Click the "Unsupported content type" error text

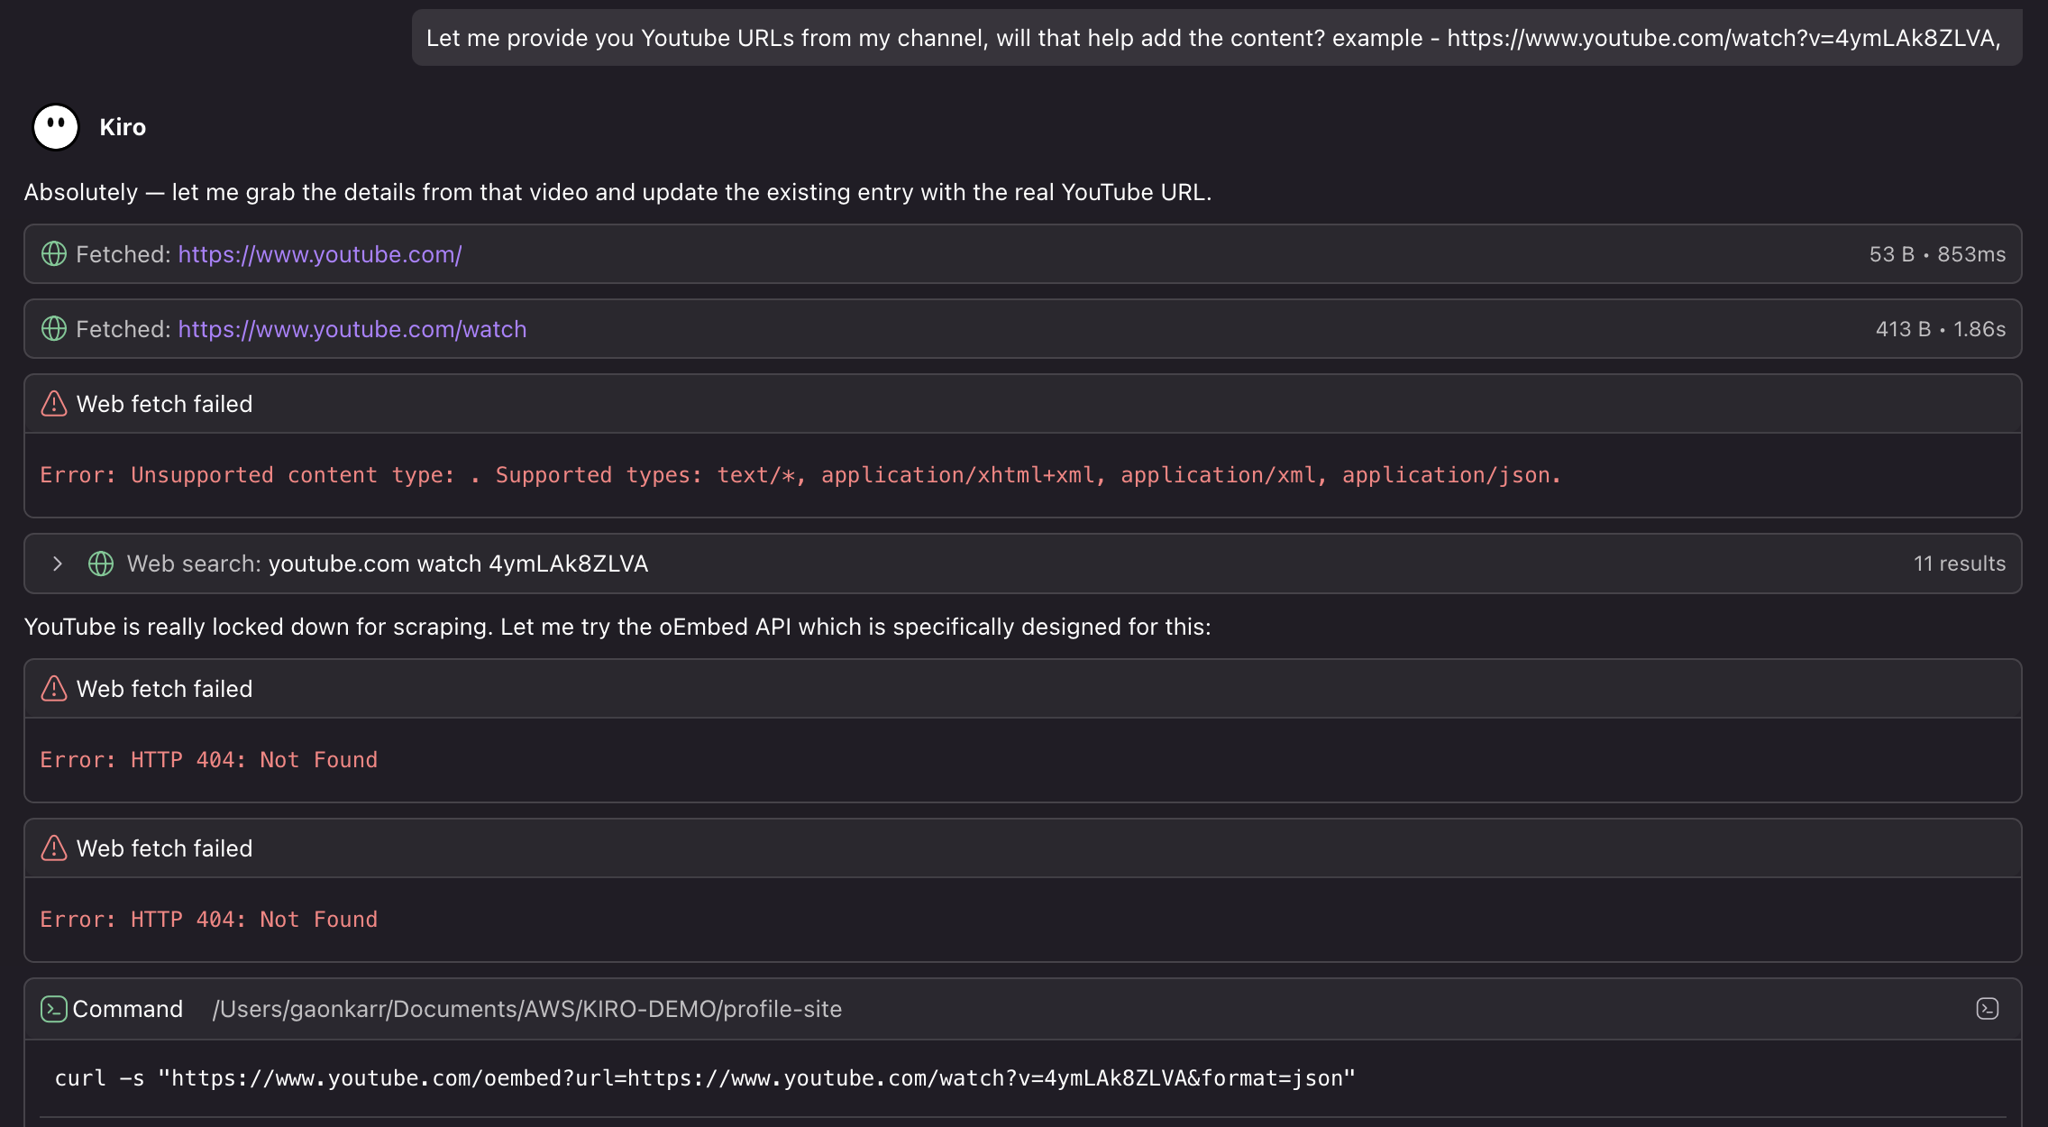click(800, 475)
